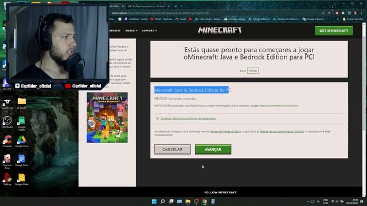
Task: Click the CANCELAR button
Action: pos(173,149)
